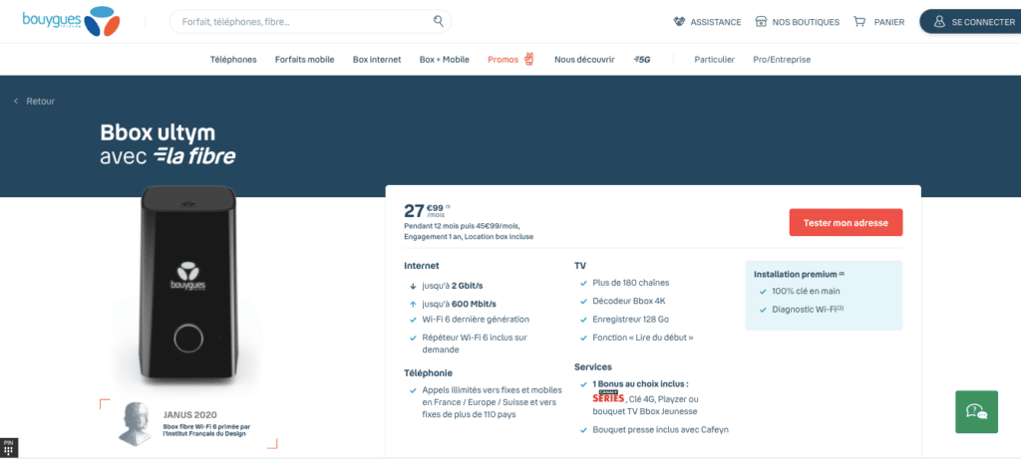1021x460 pixels.
Task: Click the Canal+ Séries logo
Action: point(608,397)
